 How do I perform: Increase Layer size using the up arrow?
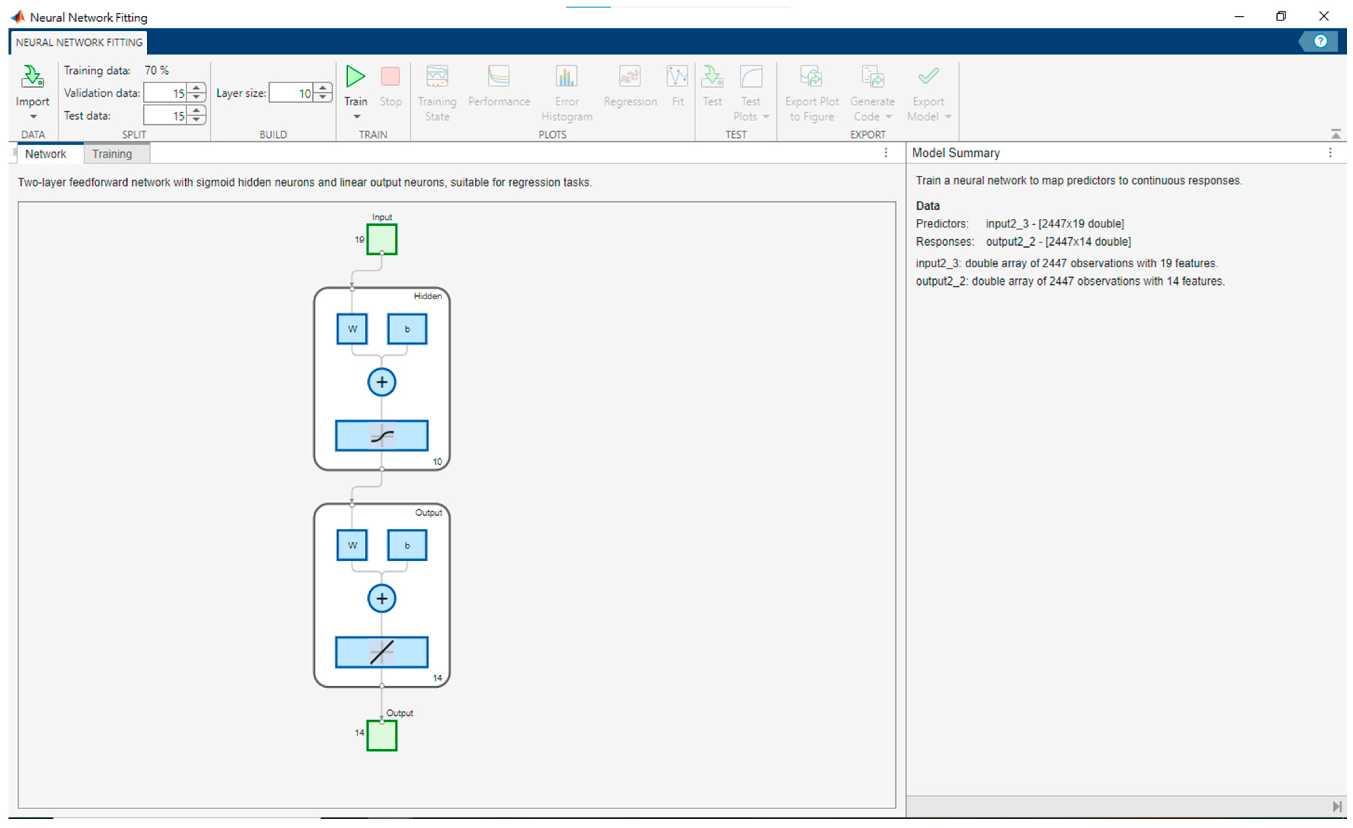tap(323, 88)
